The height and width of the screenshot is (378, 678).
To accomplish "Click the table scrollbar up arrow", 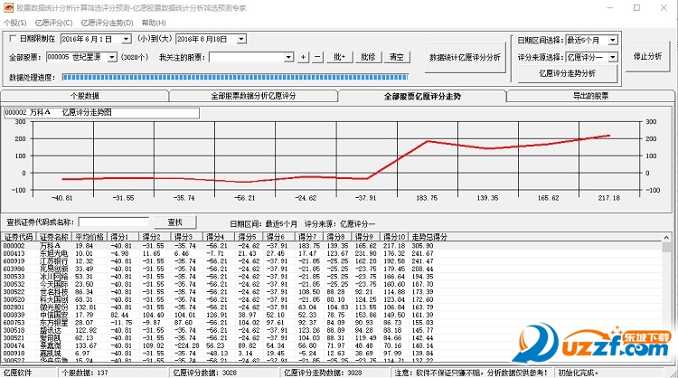I will (x=666, y=238).
